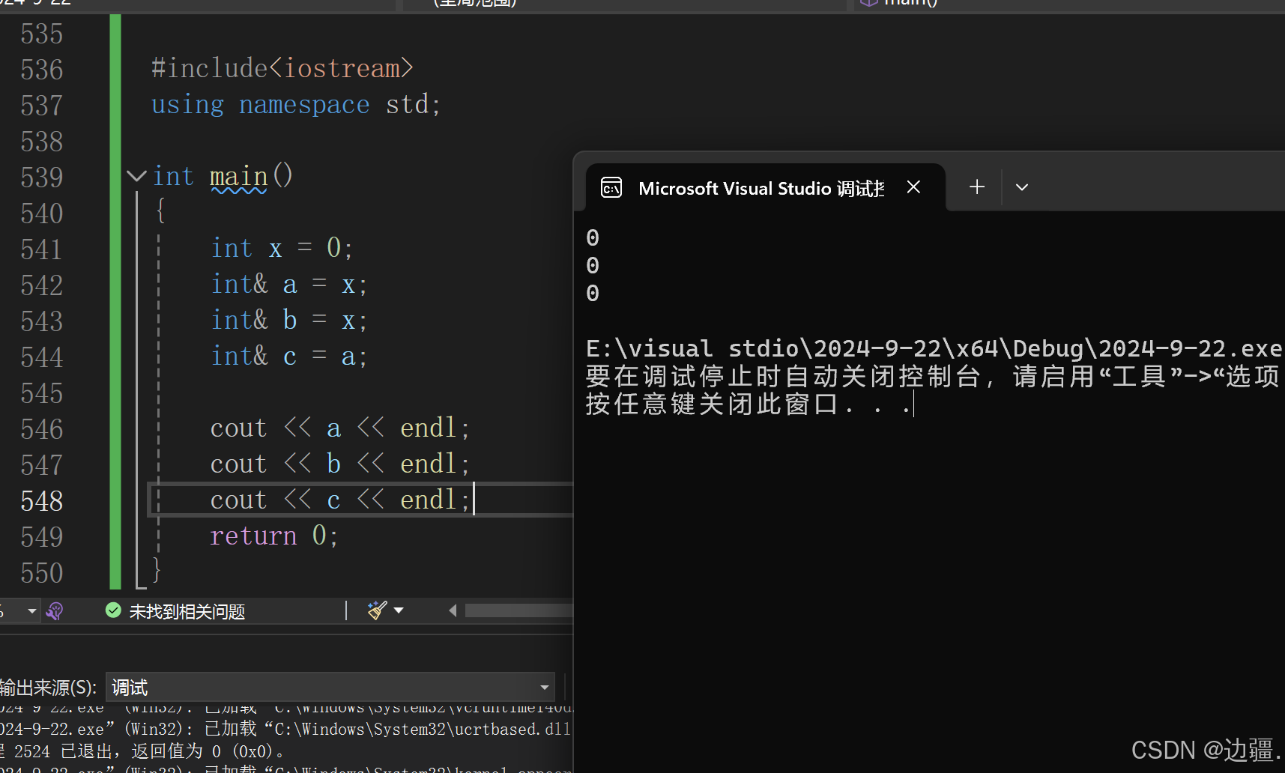This screenshot has height=773, width=1285.
Task: Click the horizontal scrollbar left arrow
Action: coord(453,610)
